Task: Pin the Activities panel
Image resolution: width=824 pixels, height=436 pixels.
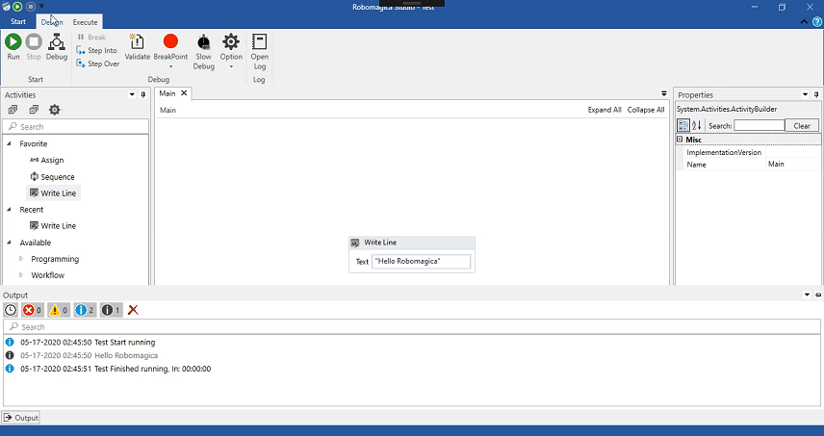Action: (142, 94)
